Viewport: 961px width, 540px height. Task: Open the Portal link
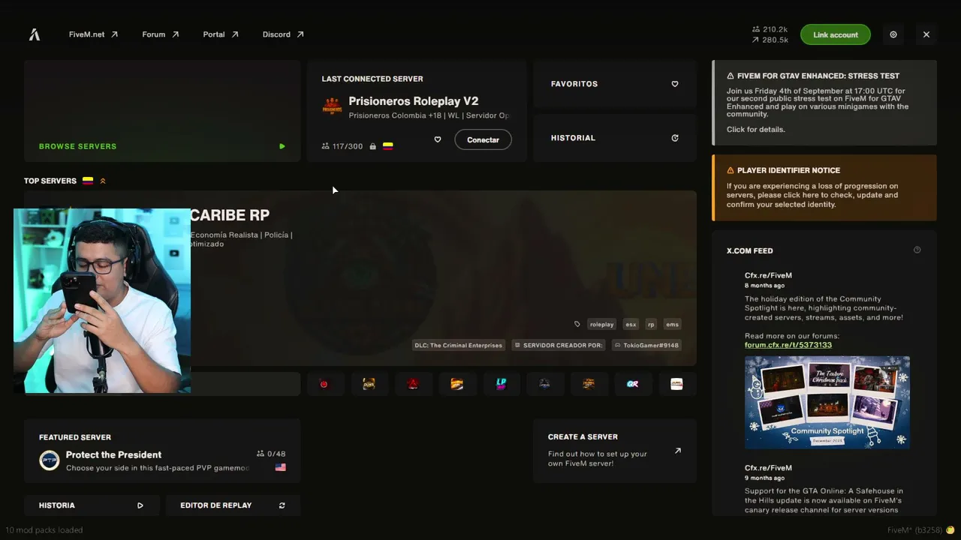coord(221,34)
